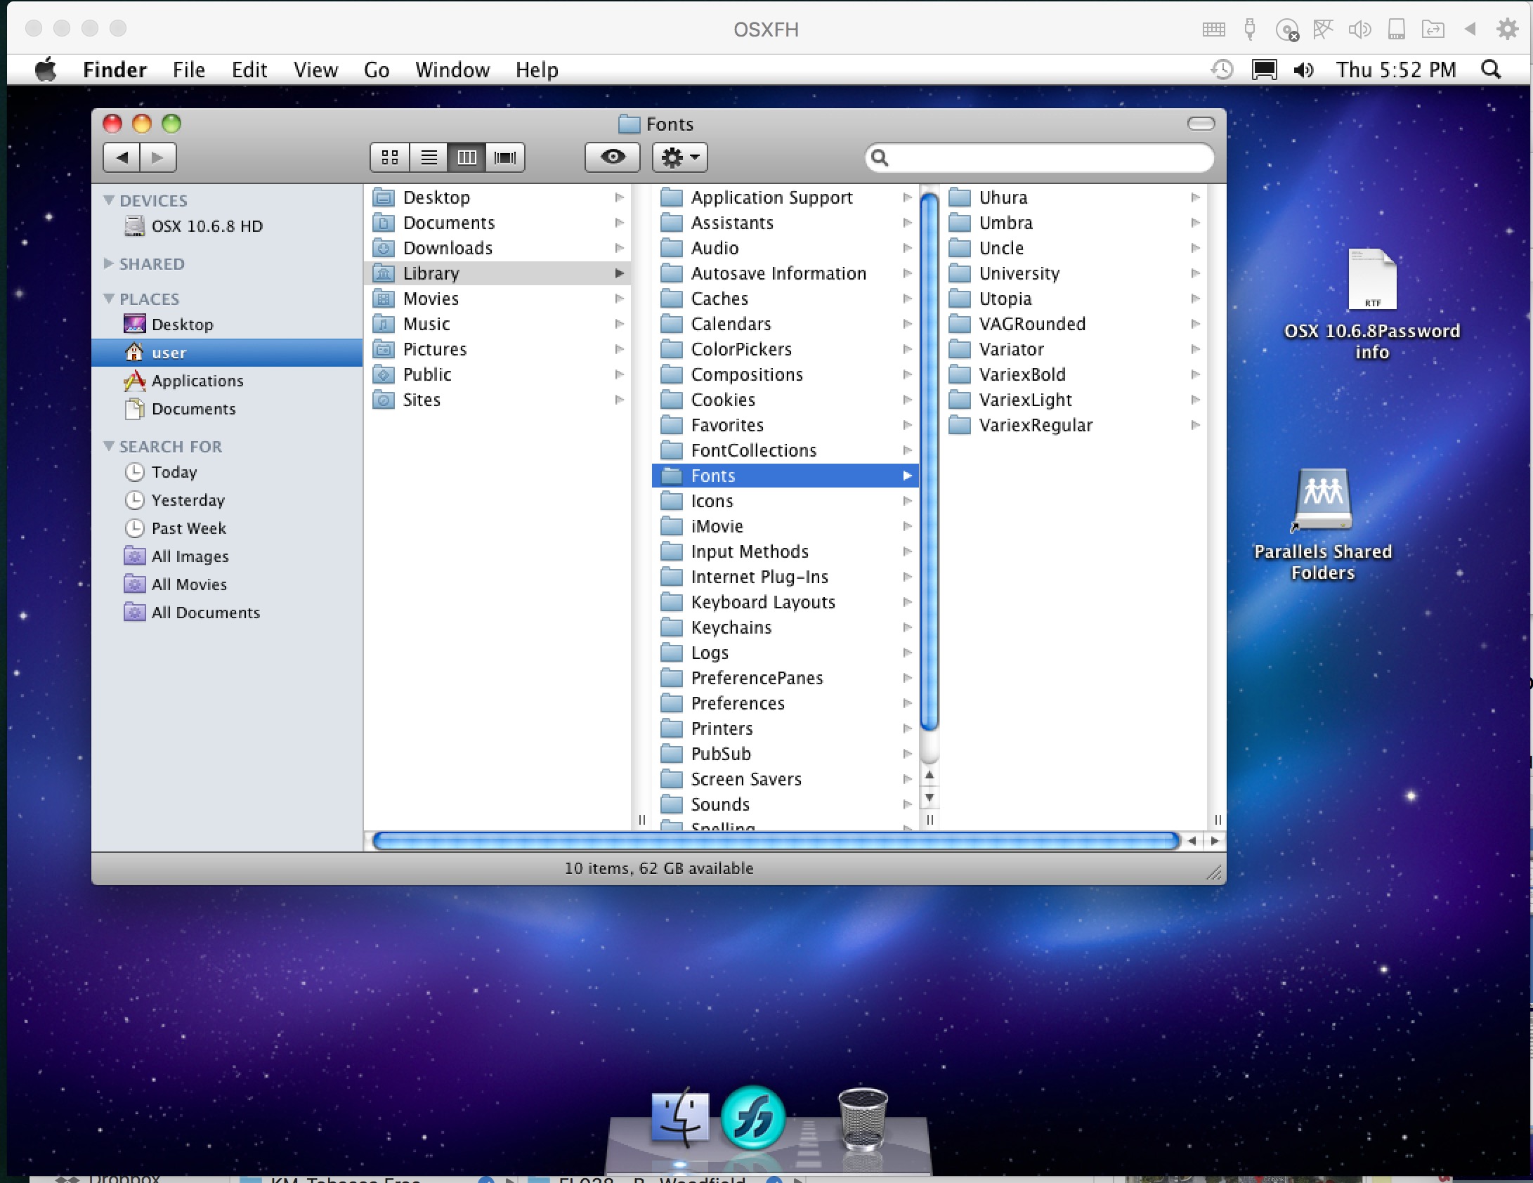Open Spotlight search in the menu bar
The height and width of the screenshot is (1183, 1533).
[x=1490, y=70]
